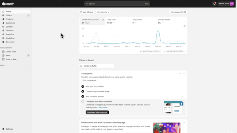
Task: Open Discounts in the sidebar
Action: (16, 42)
